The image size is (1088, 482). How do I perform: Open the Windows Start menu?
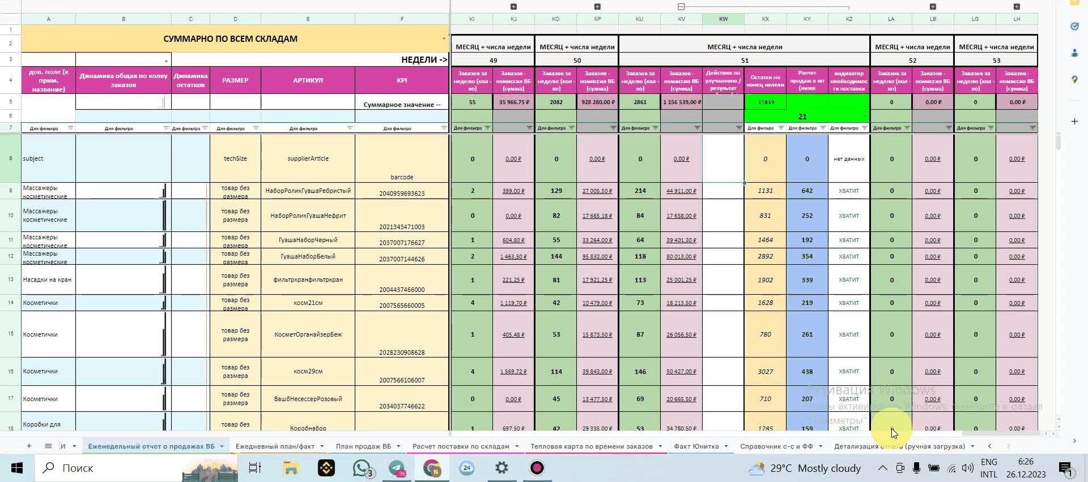pyautogui.click(x=16, y=468)
